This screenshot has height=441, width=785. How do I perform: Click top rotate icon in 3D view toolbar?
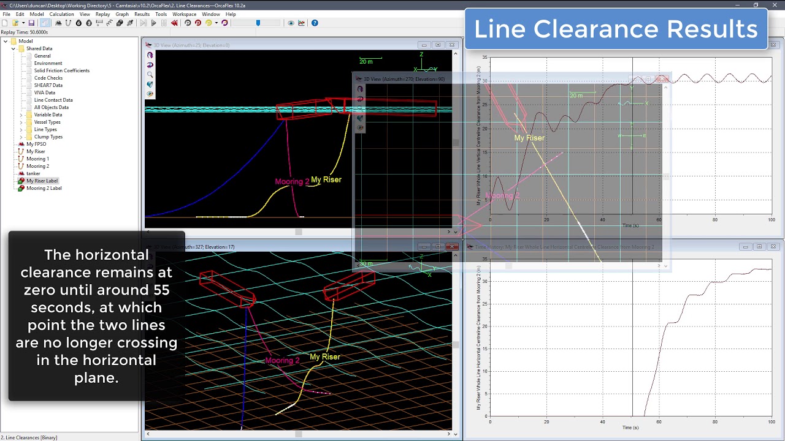click(x=150, y=55)
